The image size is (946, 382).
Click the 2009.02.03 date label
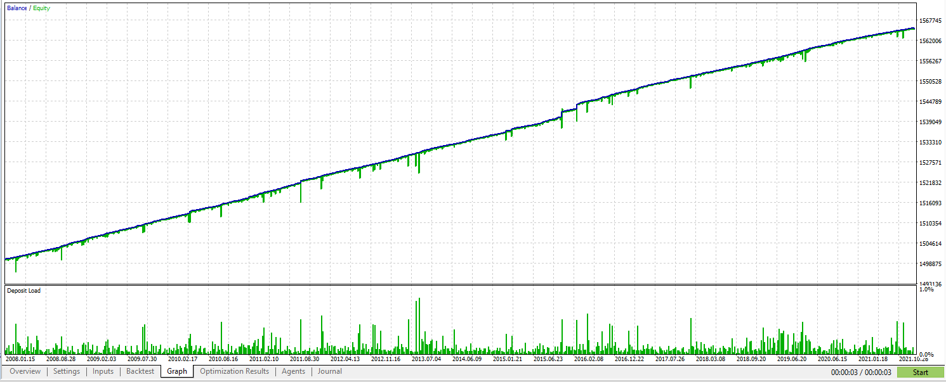pyautogui.click(x=102, y=359)
